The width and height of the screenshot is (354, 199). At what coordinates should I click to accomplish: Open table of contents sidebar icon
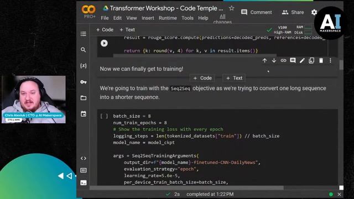tap(84, 34)
